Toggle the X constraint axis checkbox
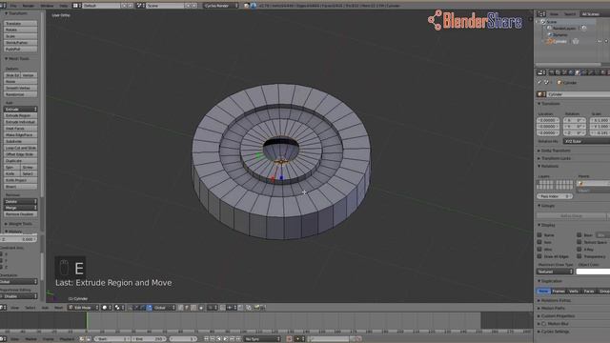The width and height of the screenshot is (610, 343). (2, 254)
